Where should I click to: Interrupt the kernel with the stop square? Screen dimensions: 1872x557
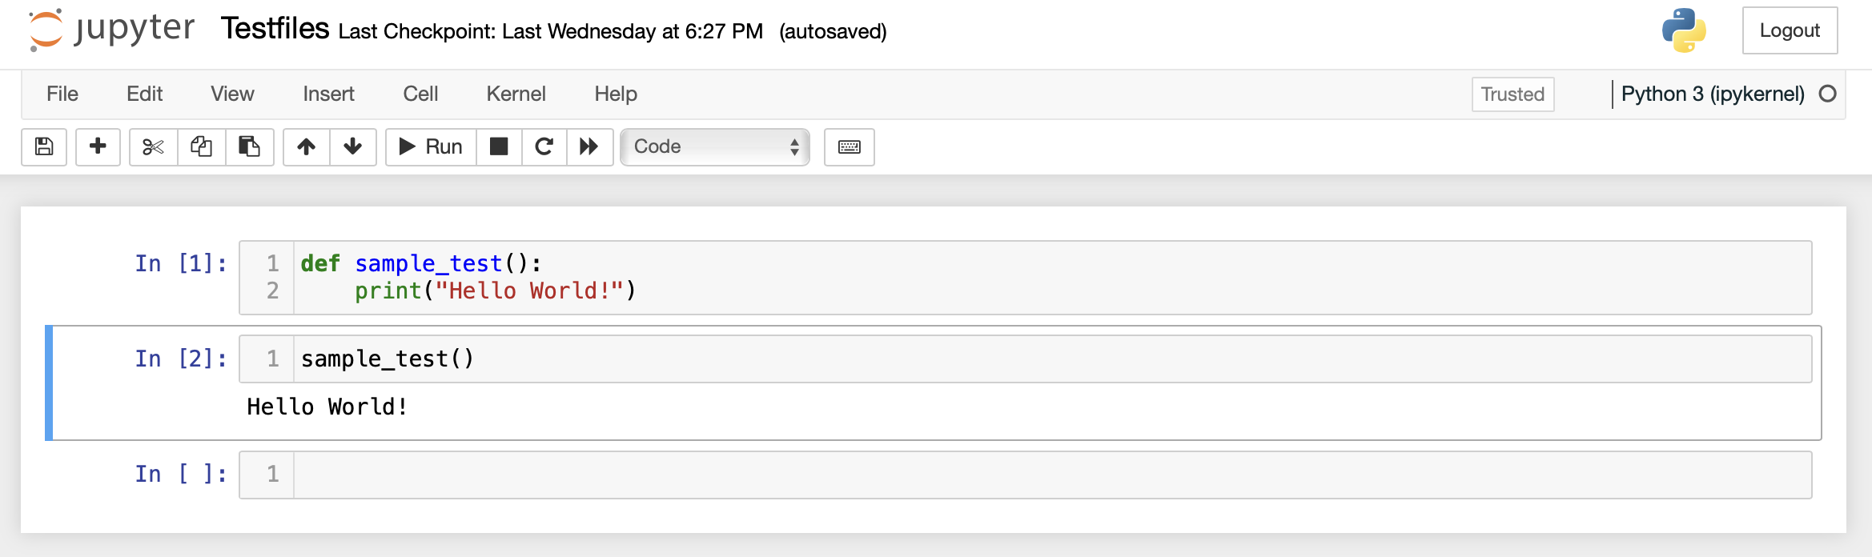(x=499, y=146)
